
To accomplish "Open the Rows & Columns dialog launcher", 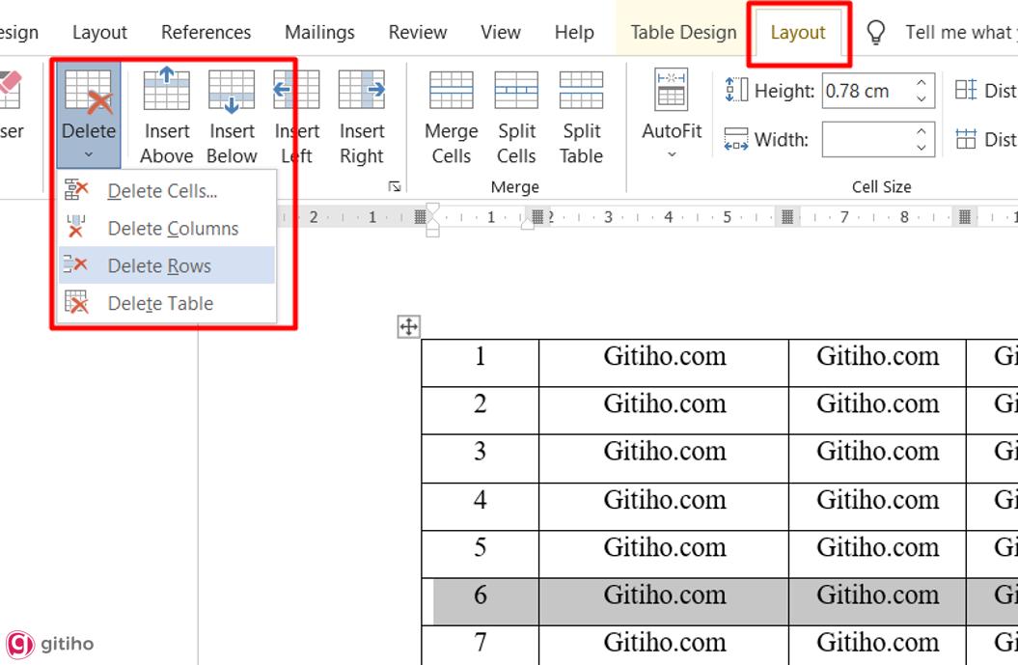I will (394, 186).
